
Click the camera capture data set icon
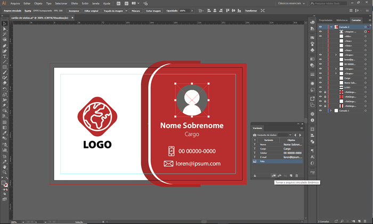click(x=255, y=135)
